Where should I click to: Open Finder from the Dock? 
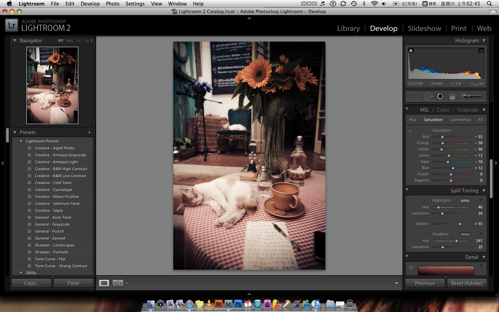151,304
